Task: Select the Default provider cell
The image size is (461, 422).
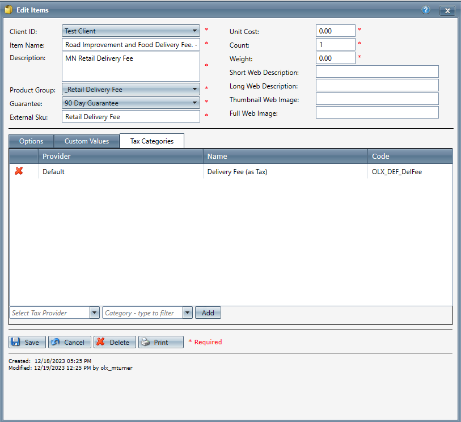Action: (121, 171)
